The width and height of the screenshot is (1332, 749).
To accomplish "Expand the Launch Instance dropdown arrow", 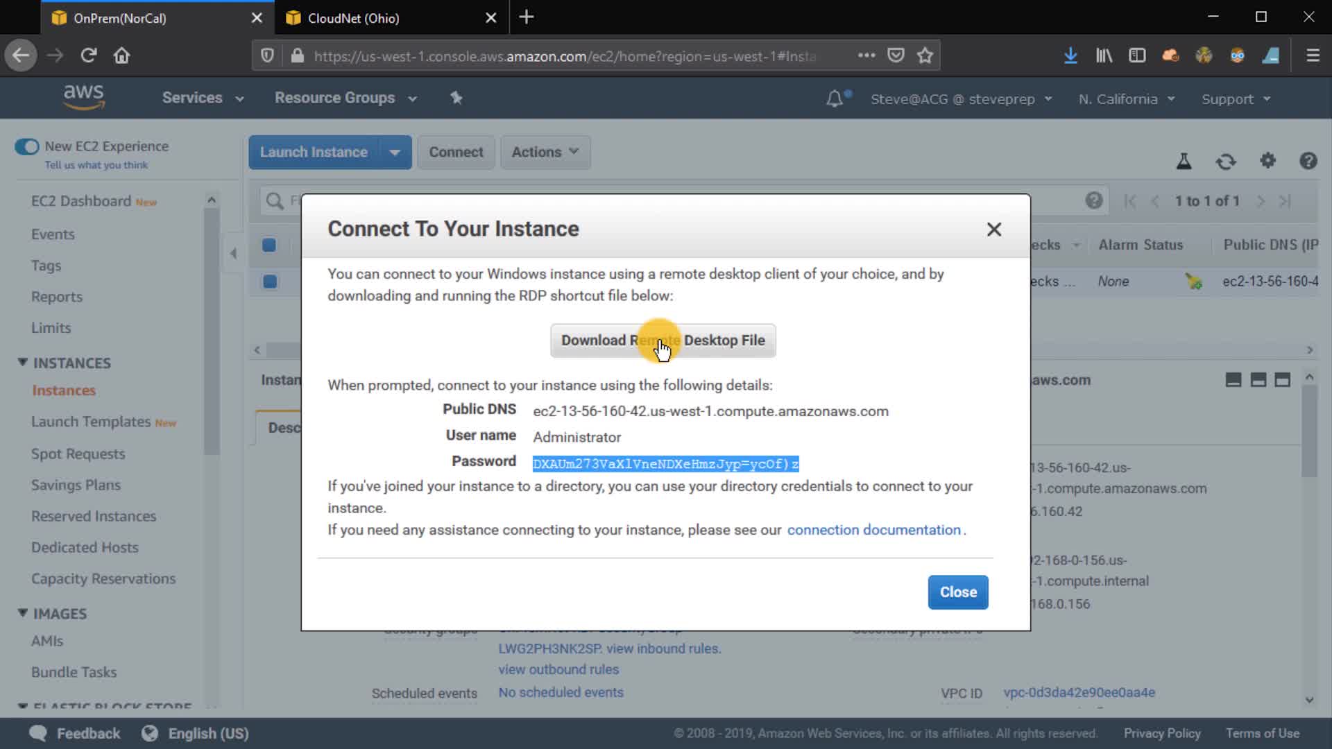I will [x=394, y=153].
